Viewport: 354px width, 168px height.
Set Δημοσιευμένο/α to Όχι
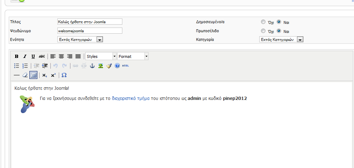click(263, 22)
